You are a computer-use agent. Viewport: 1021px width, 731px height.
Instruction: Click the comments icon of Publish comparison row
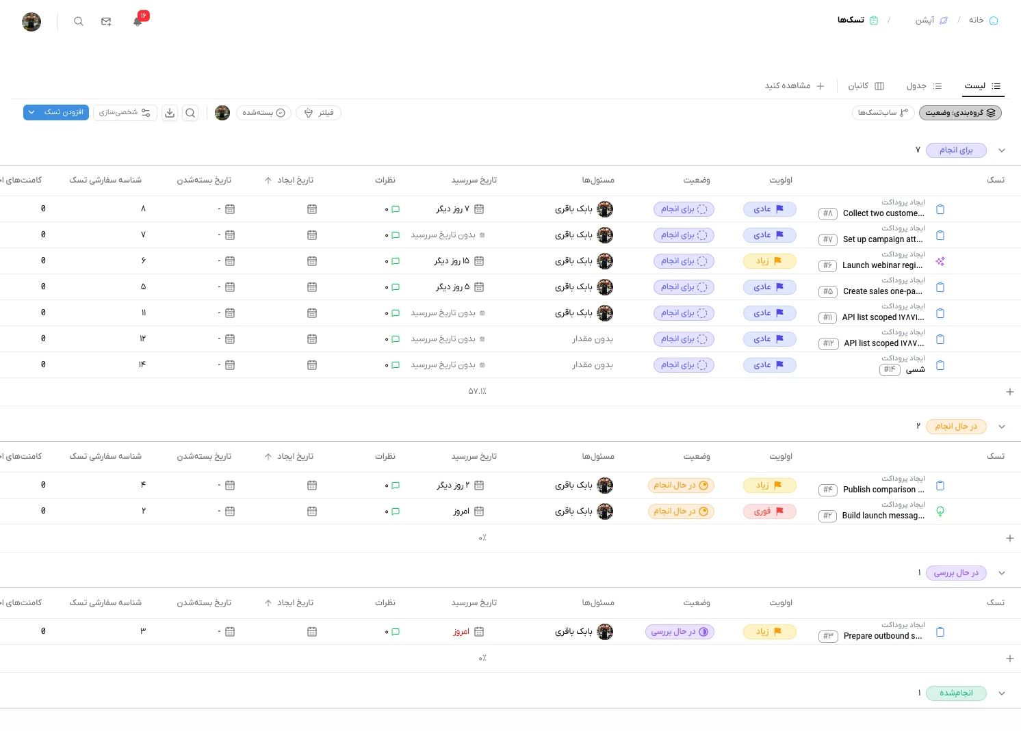point(395,486)
